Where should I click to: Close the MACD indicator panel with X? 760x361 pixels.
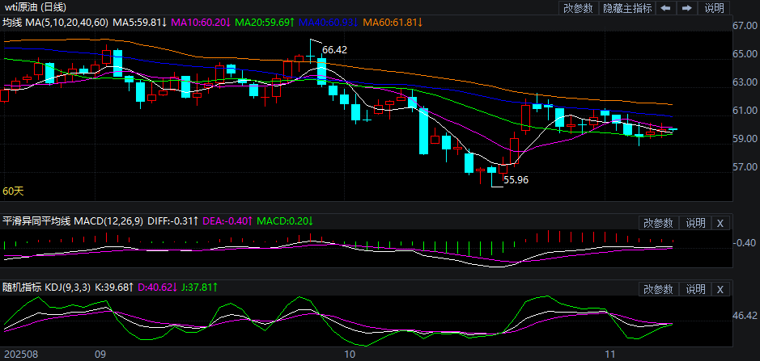[720, 223]
